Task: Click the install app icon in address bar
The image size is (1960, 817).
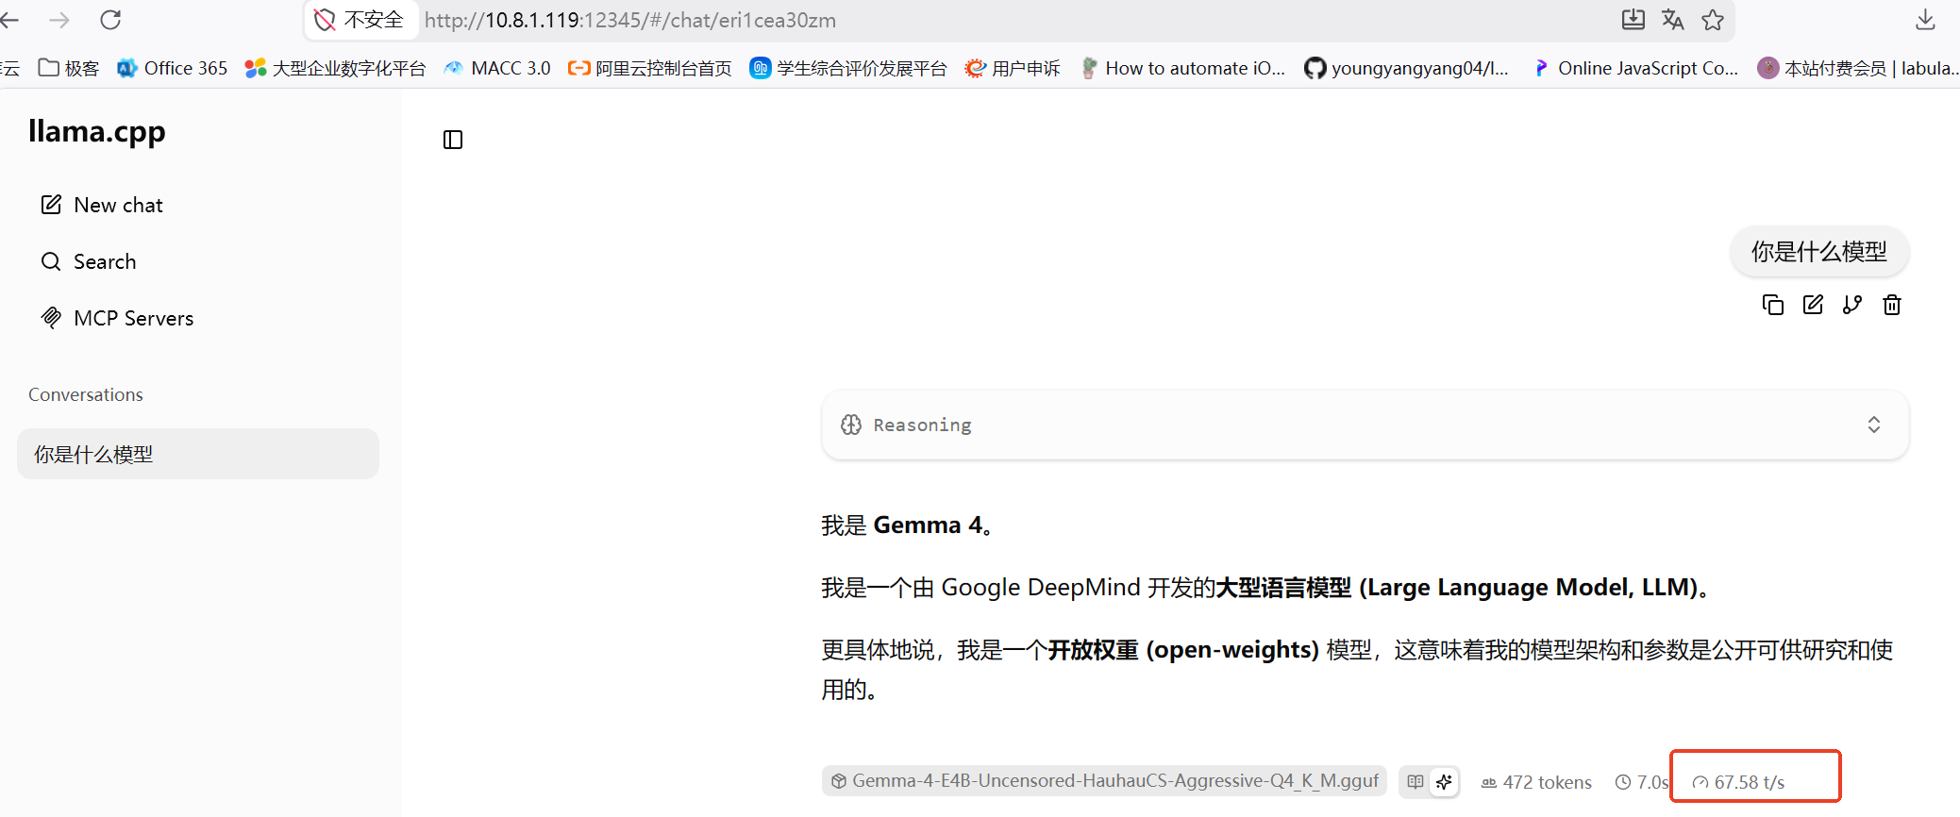Action: pyautogui.click(x=1633, y=20)
